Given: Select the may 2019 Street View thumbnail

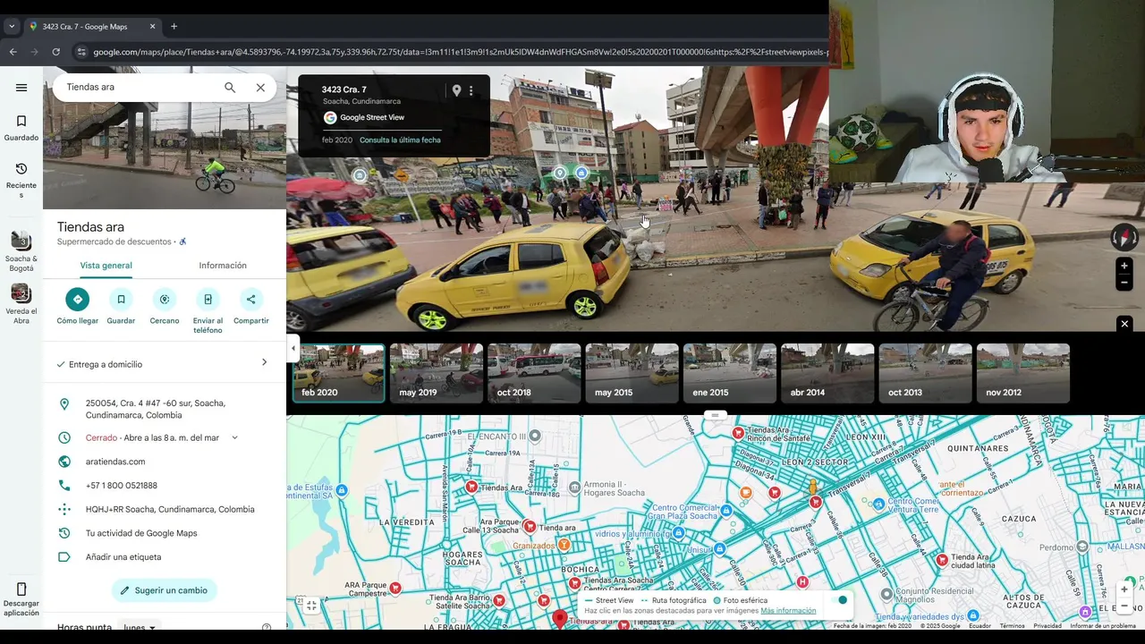Looking at the screenshot, I should pos(437,373).
